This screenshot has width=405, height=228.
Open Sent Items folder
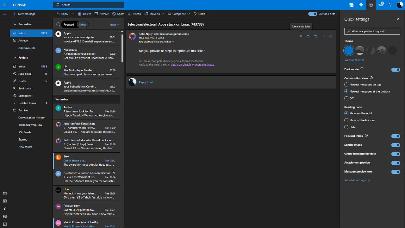pyautogui.click(x=31, y=88)
